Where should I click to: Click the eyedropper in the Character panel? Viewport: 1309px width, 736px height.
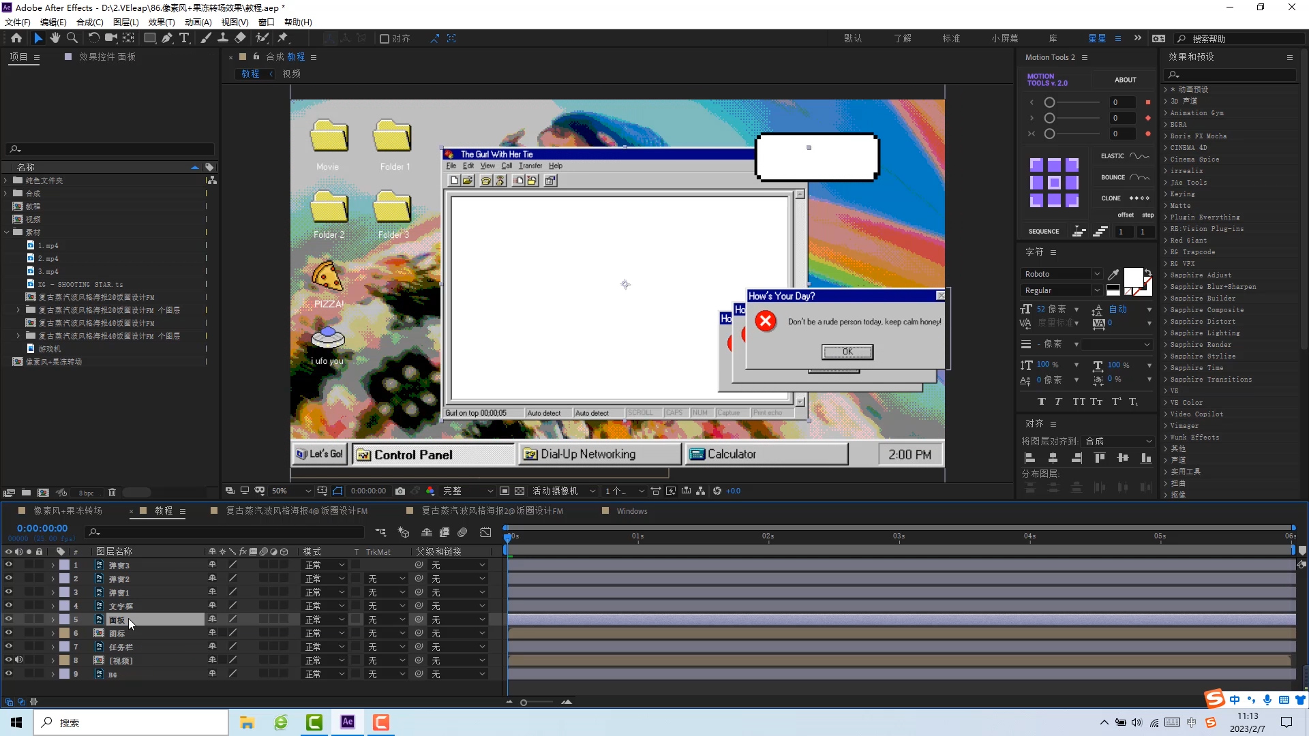coord(1113,274)
